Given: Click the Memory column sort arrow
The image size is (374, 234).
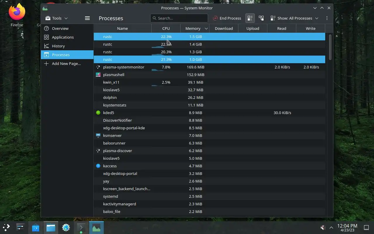Looking at the screenshot, I should point(206,28).
